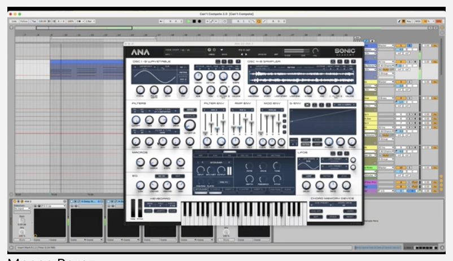The height and width of the screenshot is (261, 453).
Task: Click the Reverb macro knob
Action: (181, 163)
